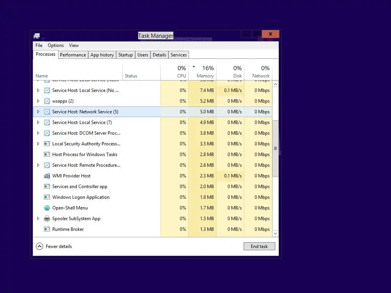Sort processes by Network column
This screenshot has height=293, width=391.
click(258, 72)
